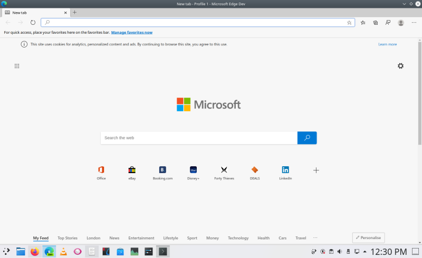Show hidden system tray icons
The height and width of the screenshot is (258, 422).
point(365,252)
